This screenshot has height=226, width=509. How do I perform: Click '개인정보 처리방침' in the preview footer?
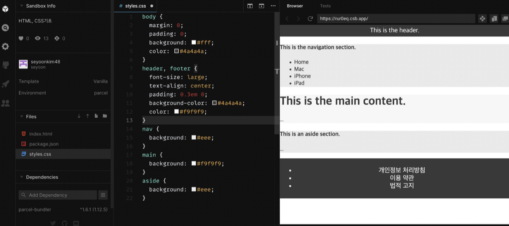(402, 170)
